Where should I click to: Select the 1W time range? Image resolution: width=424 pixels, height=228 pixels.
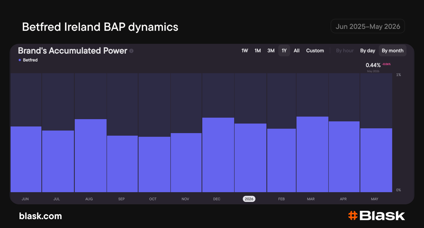(245, 51)
